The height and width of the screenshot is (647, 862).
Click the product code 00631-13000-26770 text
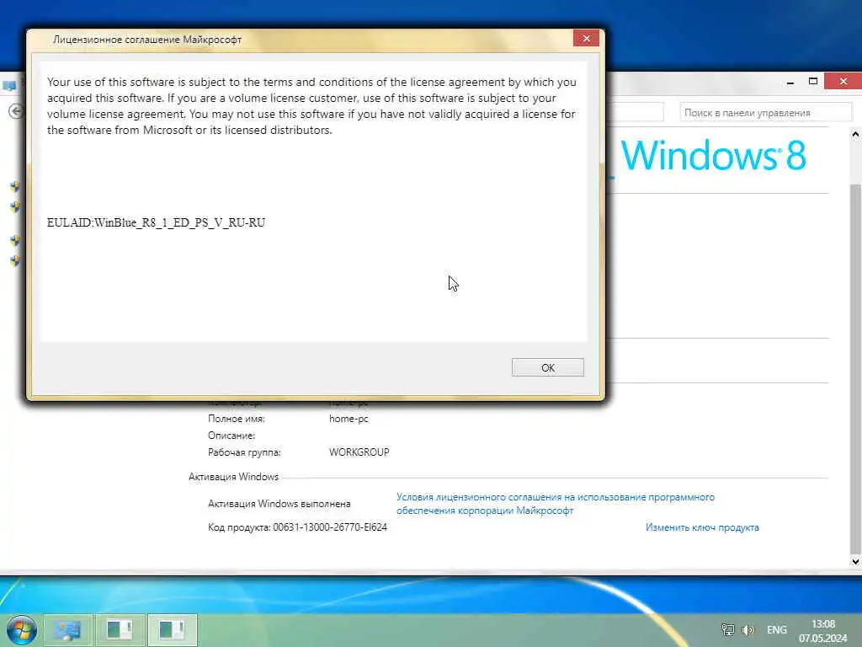[330, 527]
